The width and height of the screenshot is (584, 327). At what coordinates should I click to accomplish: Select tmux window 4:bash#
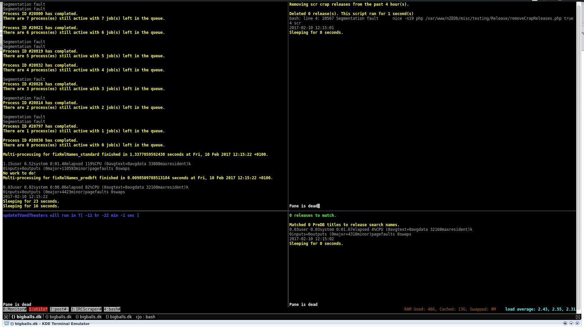coord(112,309)
